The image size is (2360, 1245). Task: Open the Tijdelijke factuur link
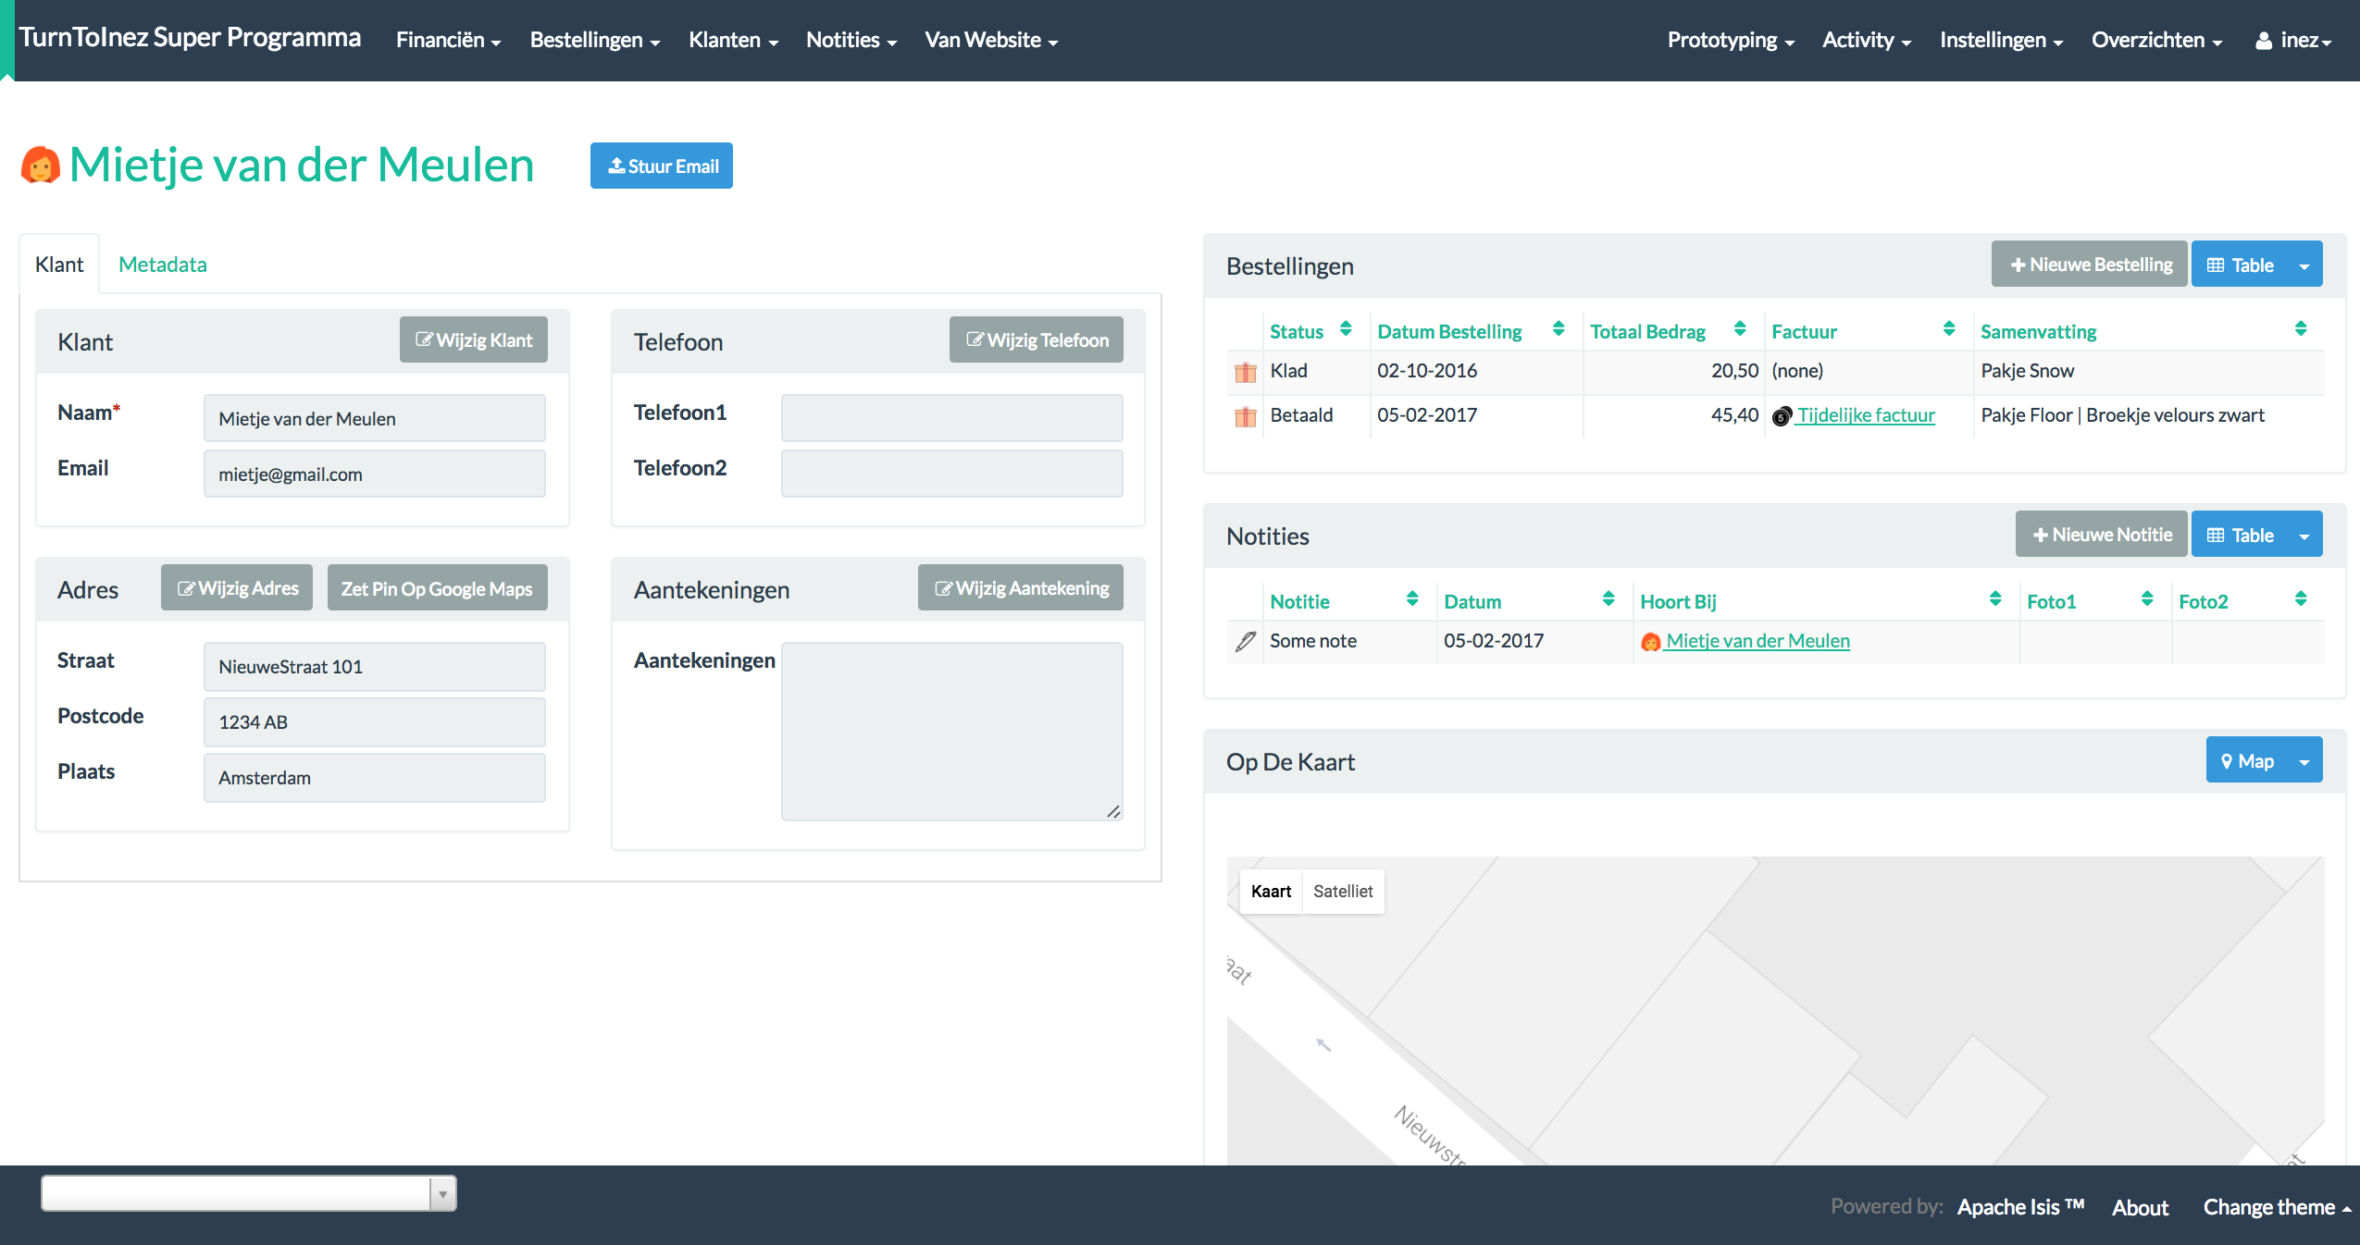[1866, 415]
